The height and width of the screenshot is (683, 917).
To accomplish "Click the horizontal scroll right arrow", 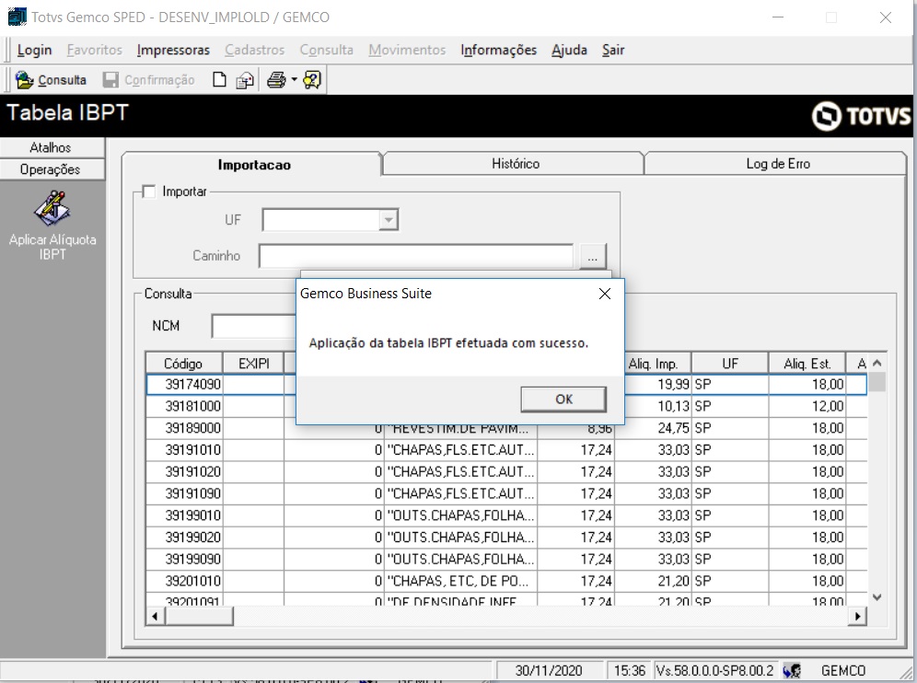I will click(x=857, y=616).
